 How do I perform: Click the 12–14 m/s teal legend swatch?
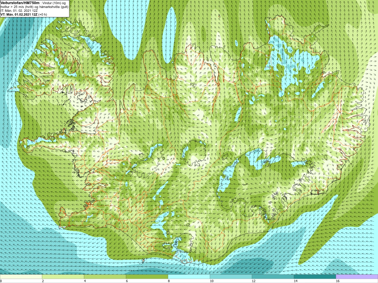[x=273, y=277]
